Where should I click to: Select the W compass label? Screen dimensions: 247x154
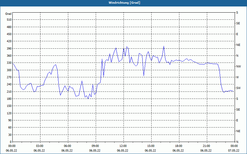point(237,77)
